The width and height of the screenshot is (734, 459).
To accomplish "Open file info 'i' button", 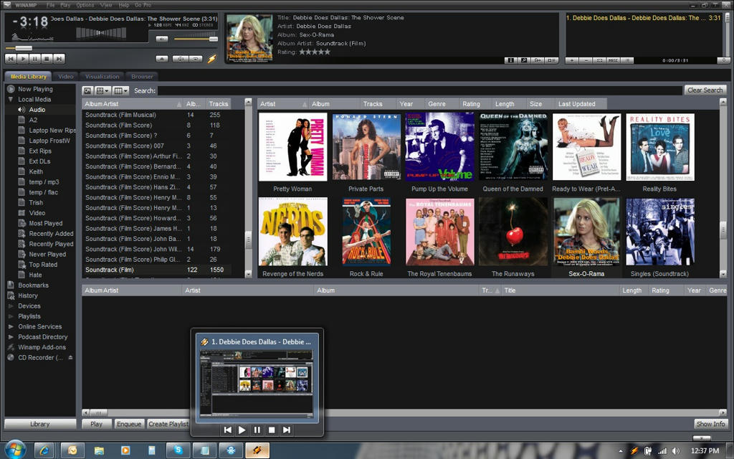I will click(x=511, y=60).
